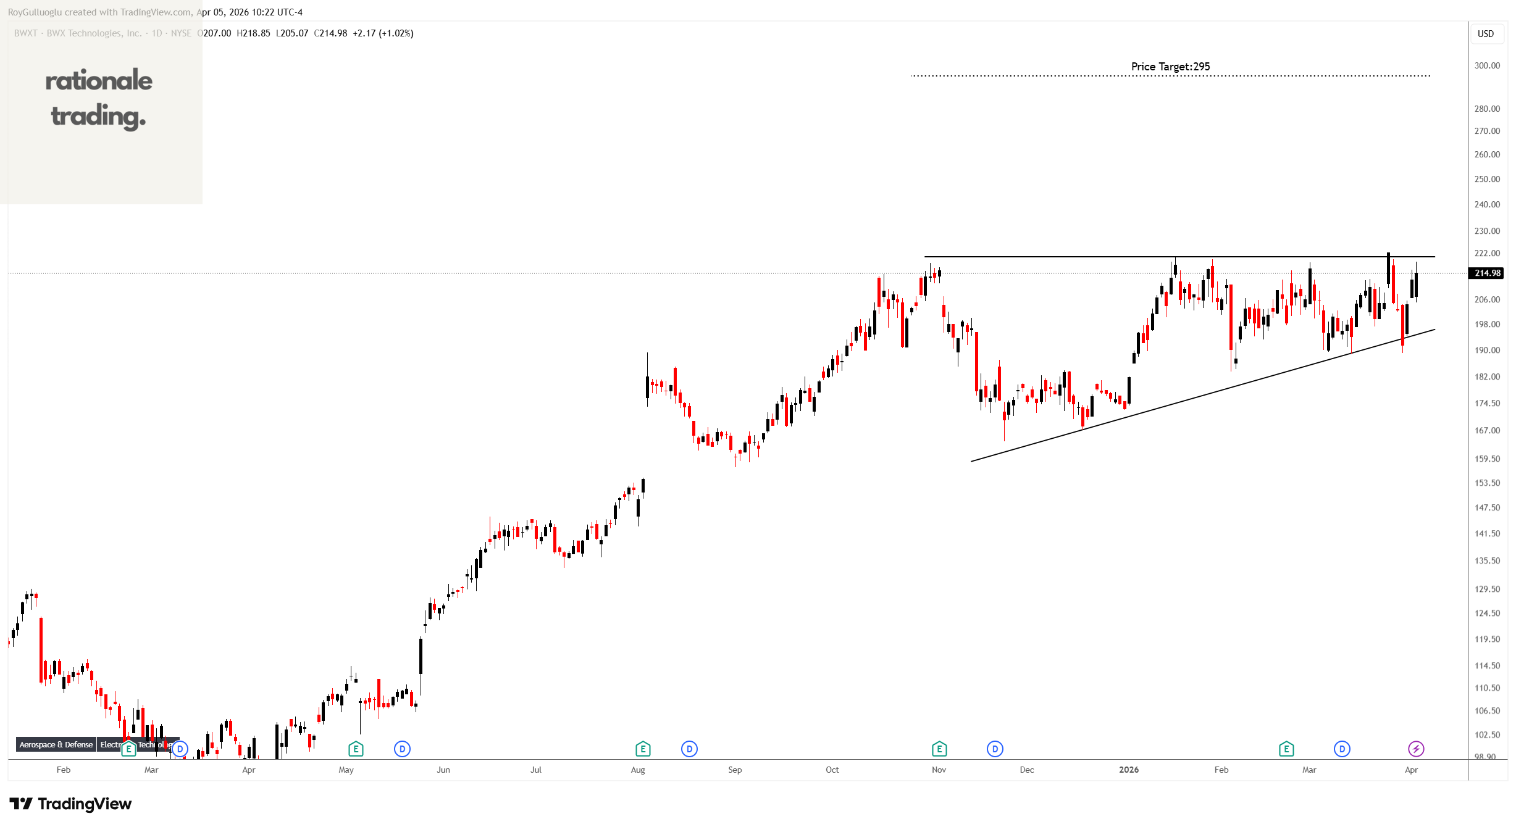This screenshot has width=1516, height=827.
Task: Click the rationale trading logo
Action: click(x=99, y=99)
